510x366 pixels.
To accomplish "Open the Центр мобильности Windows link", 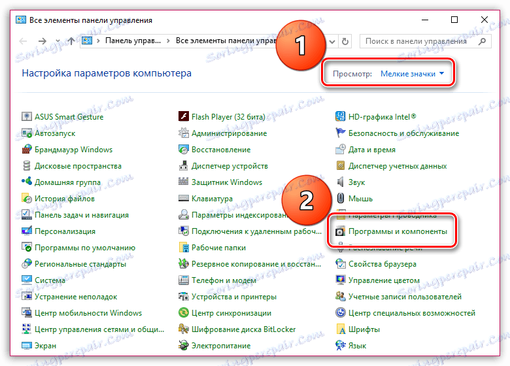I will 88,313.
